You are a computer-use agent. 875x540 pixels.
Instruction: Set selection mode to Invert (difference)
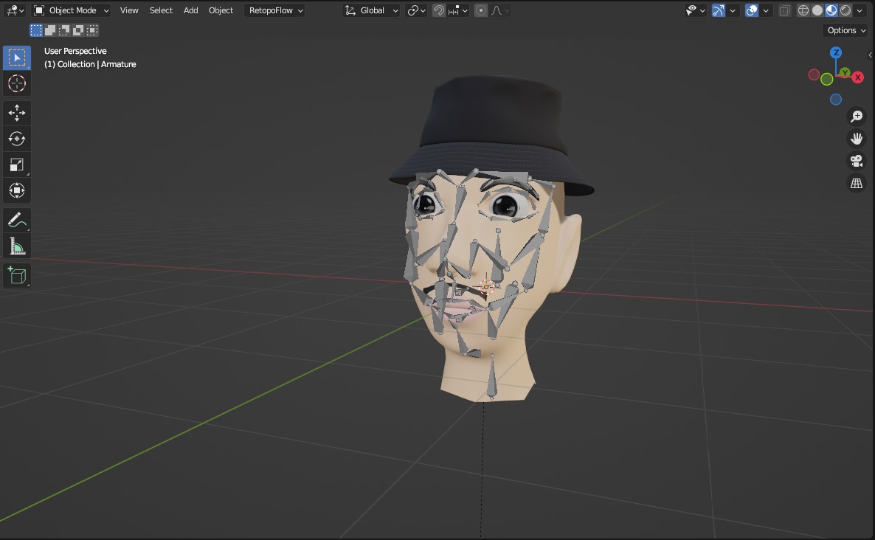click(x=78, y=30)
